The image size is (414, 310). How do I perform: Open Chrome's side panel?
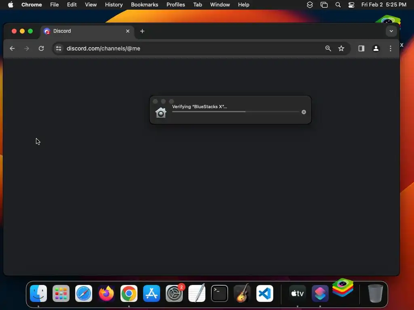[x=361, y=48]
